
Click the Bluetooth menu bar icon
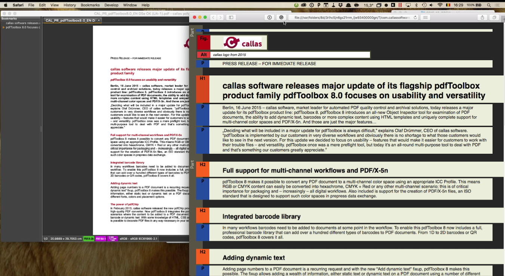click(416, 5)
